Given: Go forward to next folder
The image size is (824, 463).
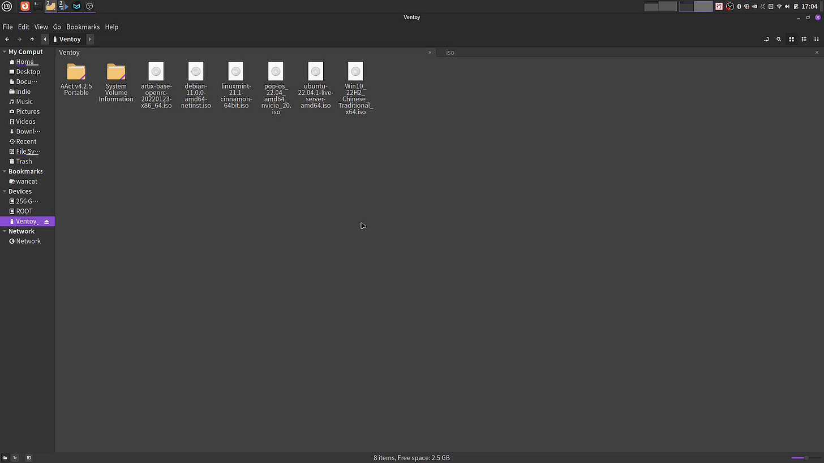Looking at the screenshot, I should [19, 39].
